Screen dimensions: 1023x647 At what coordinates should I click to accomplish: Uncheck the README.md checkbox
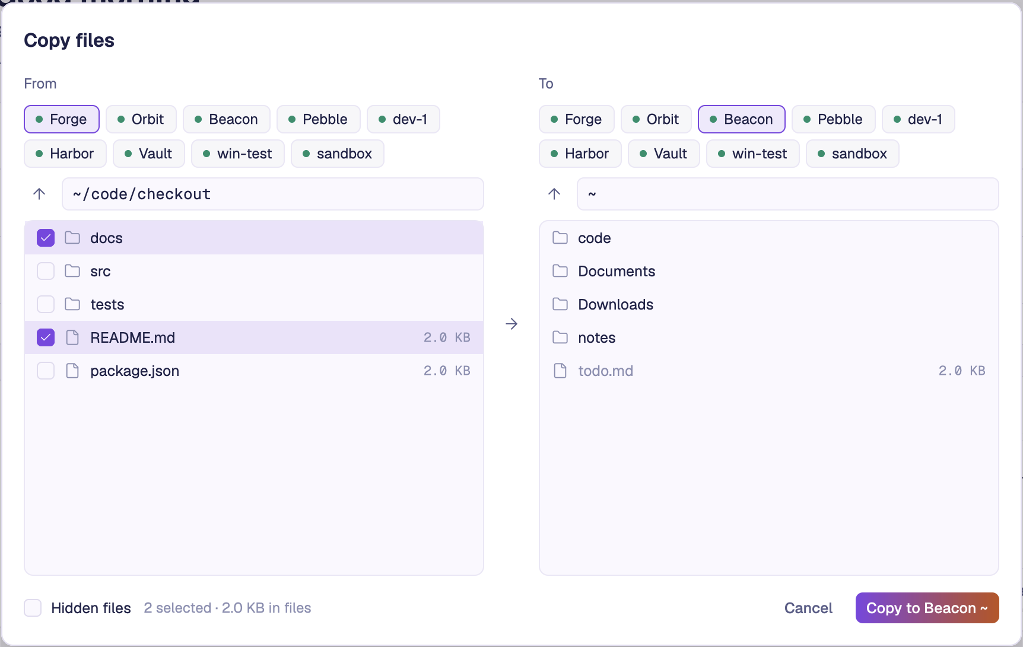46,337
